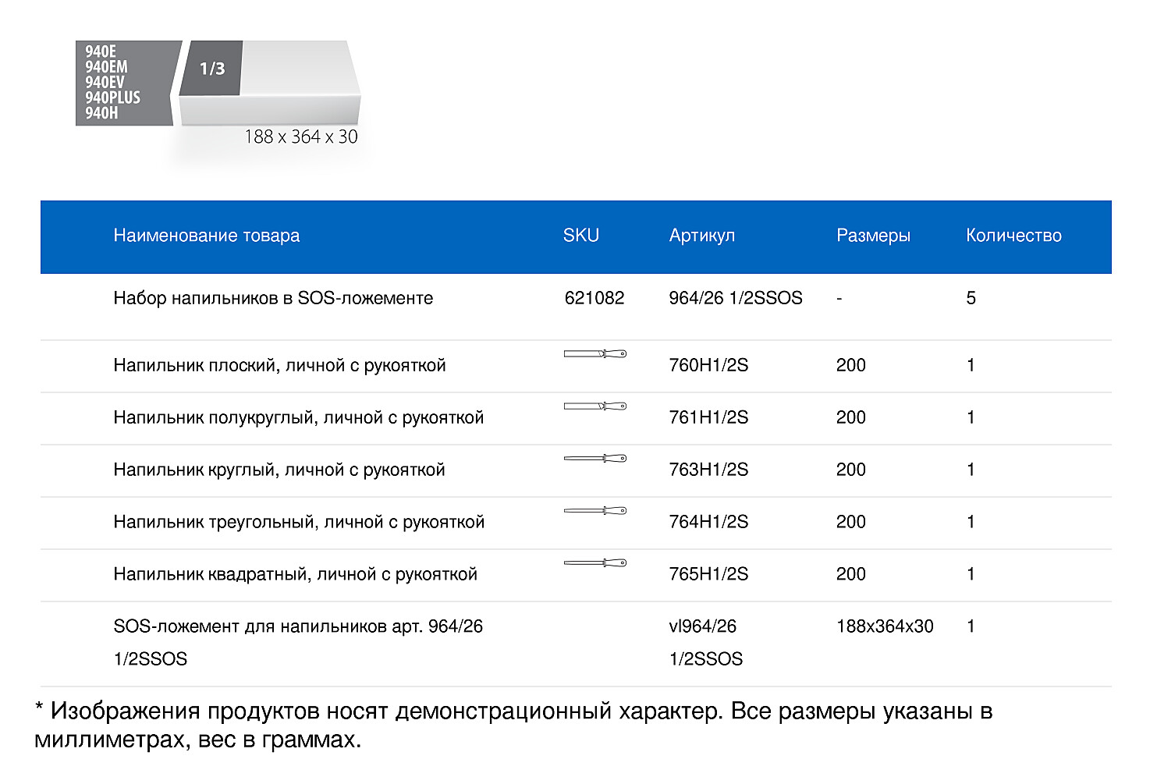
Task: Open the 940E label in the model list
Action: click(101, 48)
